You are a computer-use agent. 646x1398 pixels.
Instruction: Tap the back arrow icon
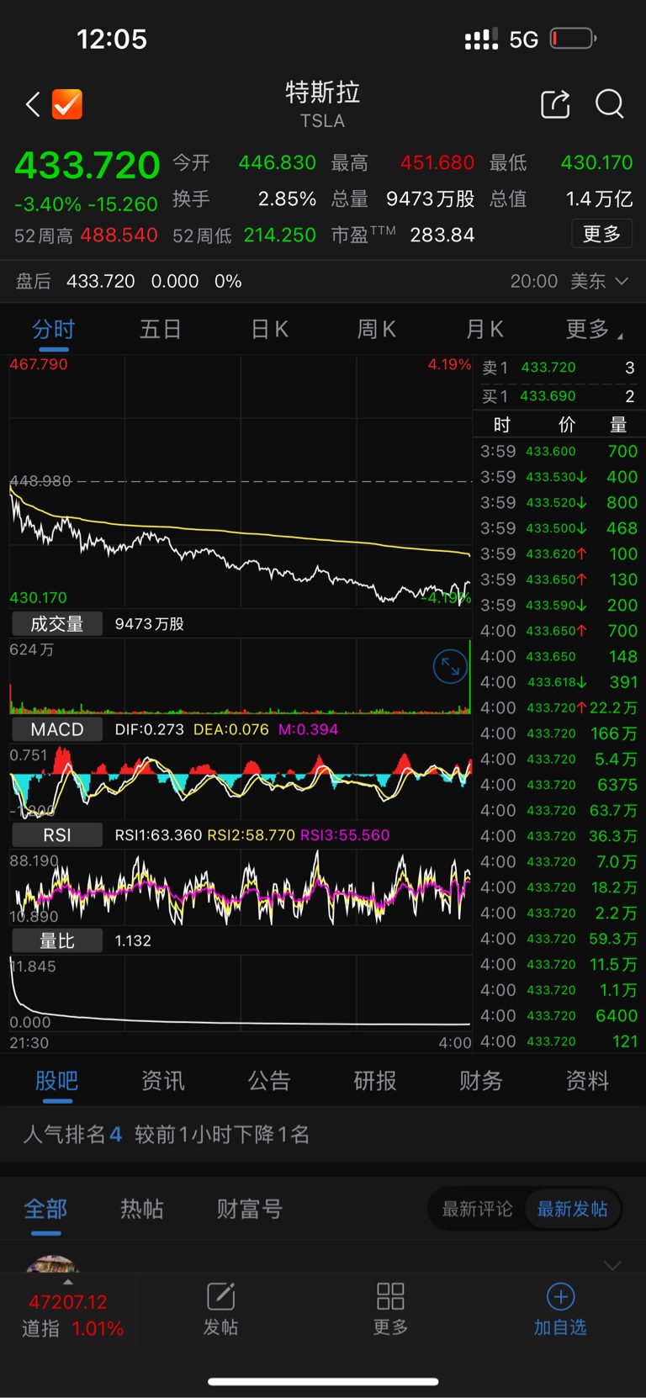(x=33, y=104)
